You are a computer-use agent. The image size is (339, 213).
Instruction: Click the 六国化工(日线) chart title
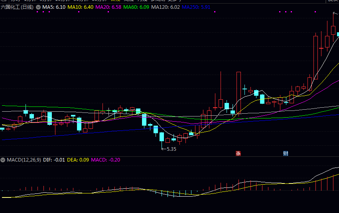[17, 7]
